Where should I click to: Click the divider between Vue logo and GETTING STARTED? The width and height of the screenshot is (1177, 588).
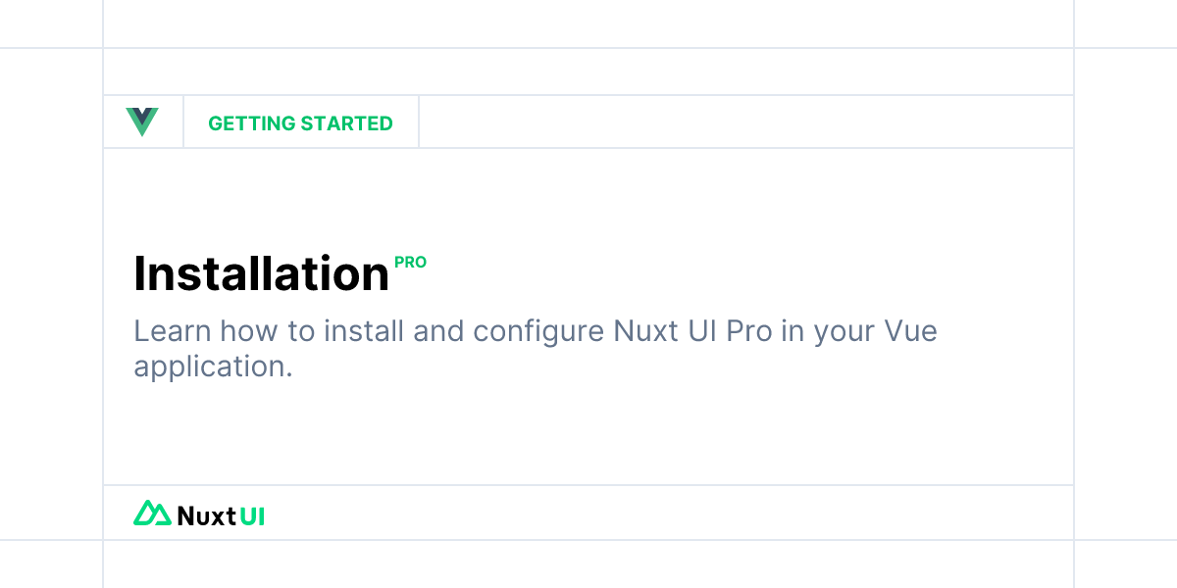point(183,122)
